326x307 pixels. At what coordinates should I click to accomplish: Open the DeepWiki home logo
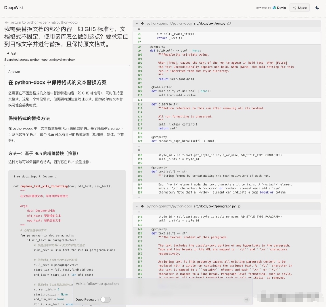pos(13,8)
